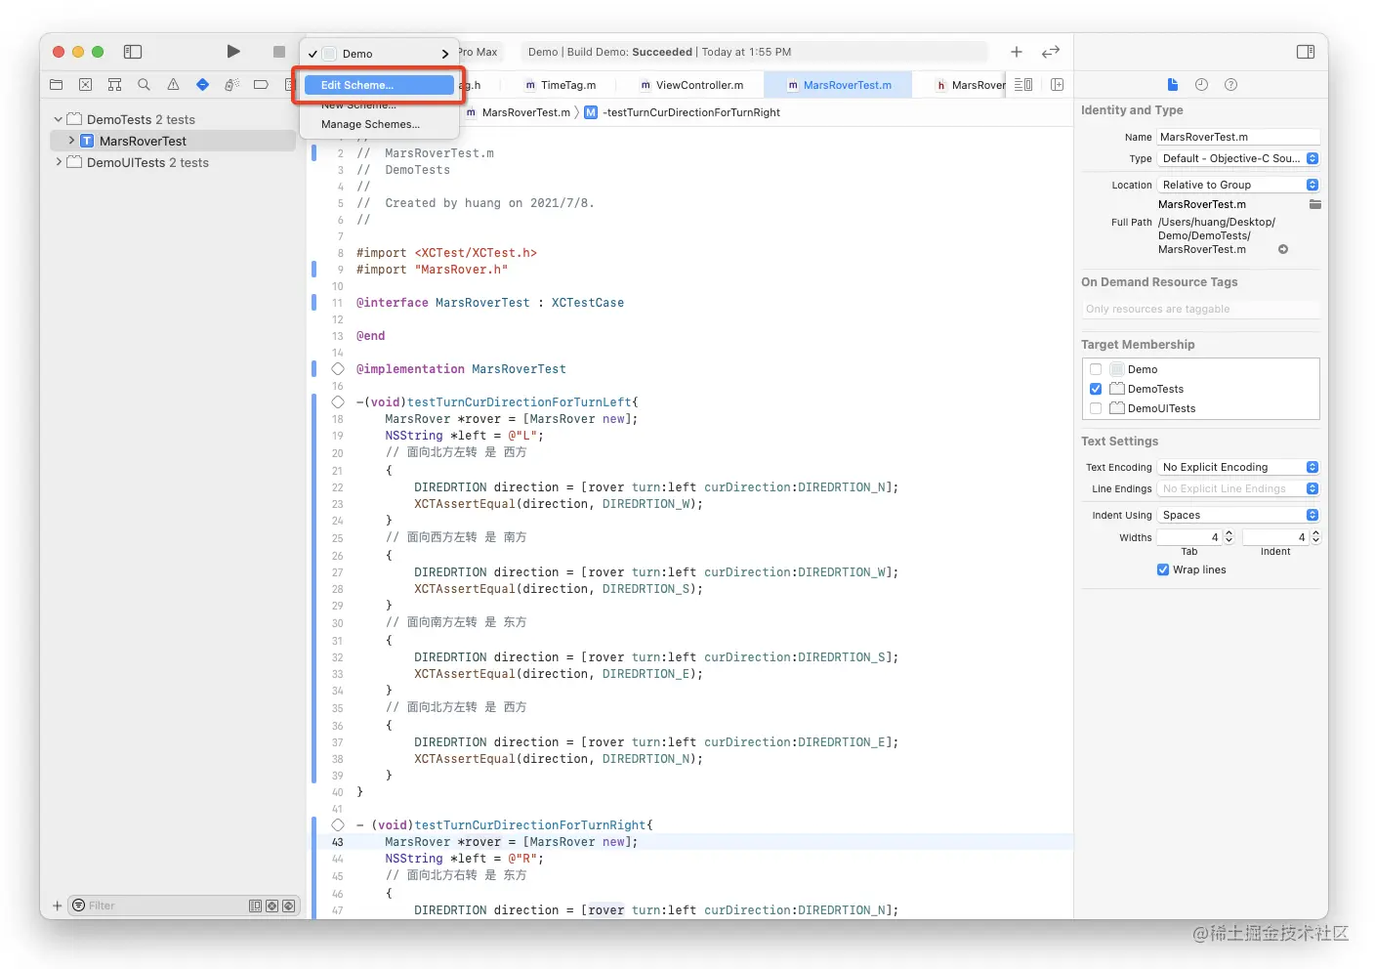Choose file location folder icon
The width and height of the screenshot is (1375, 969).
pyautogui.click(x=1314, y=204)
